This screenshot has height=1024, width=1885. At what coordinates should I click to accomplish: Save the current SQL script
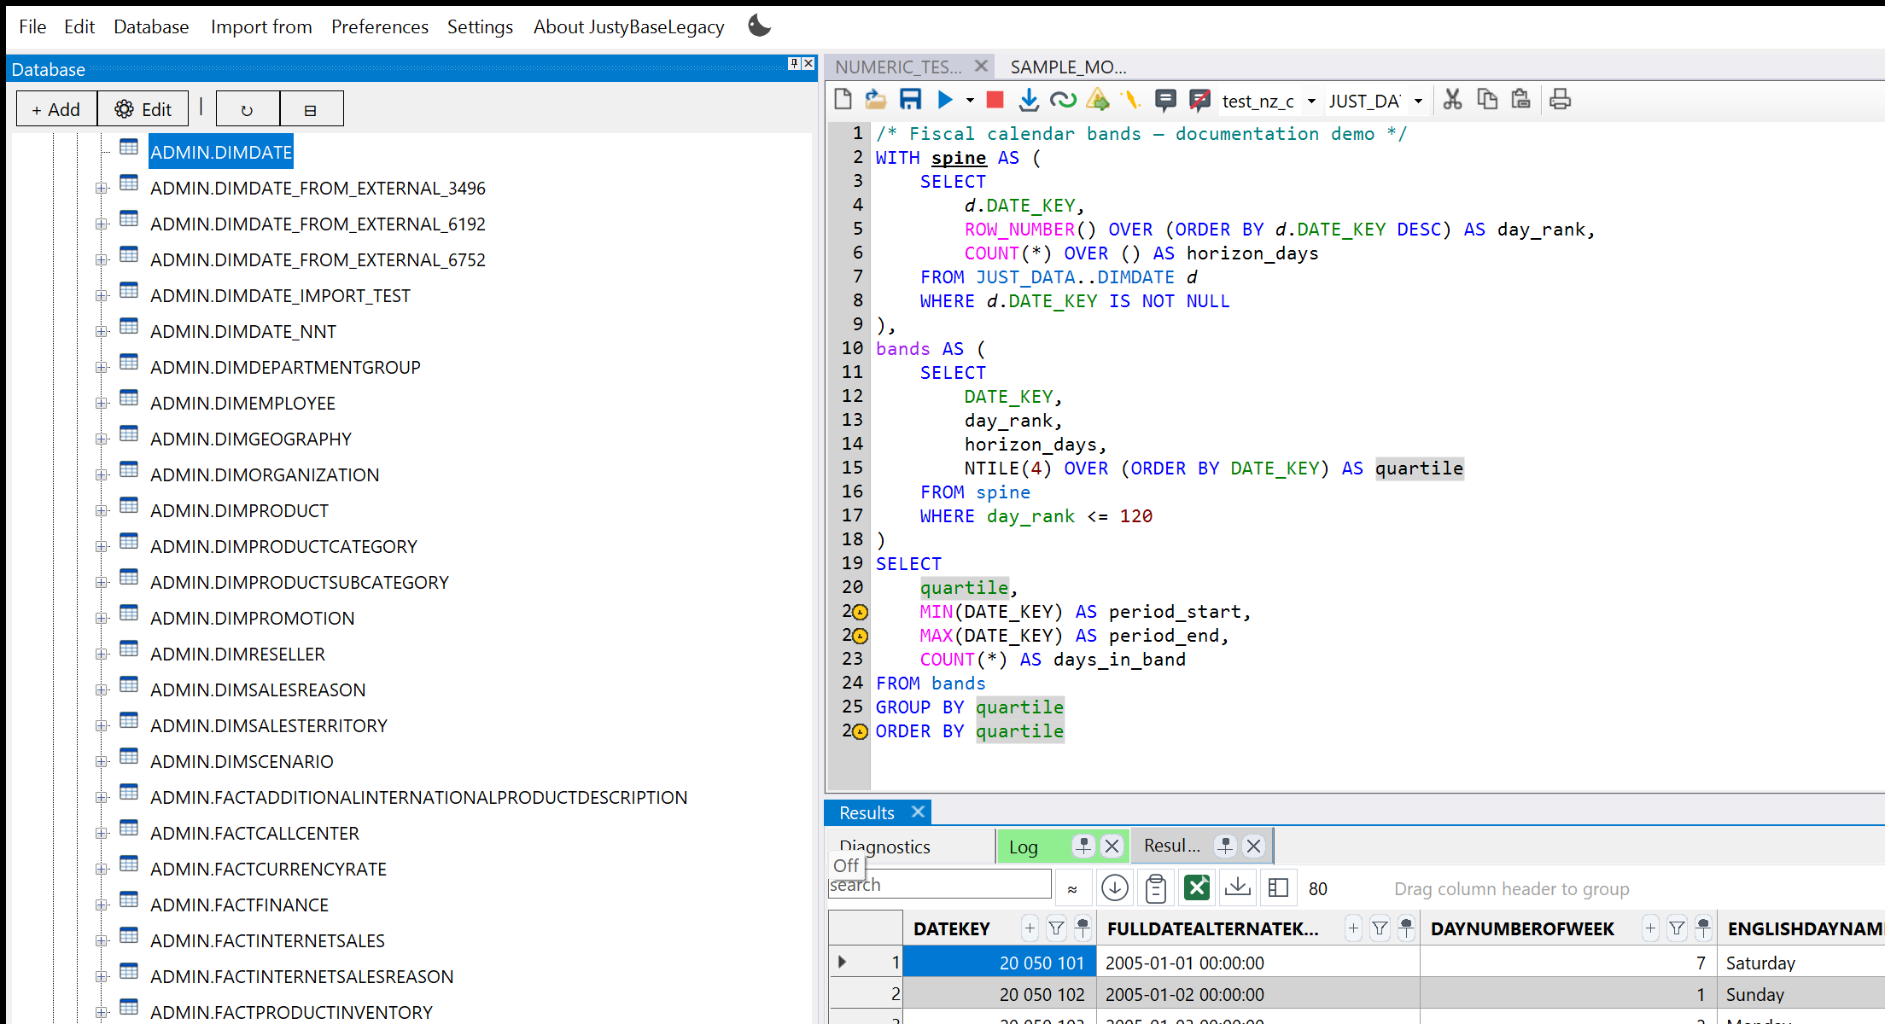(910, 100)
